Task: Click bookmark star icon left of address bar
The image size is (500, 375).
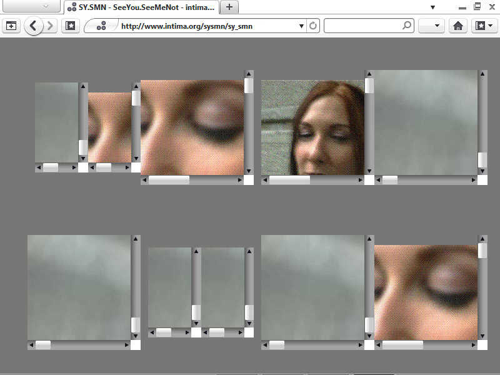Action: pos(71,26)
